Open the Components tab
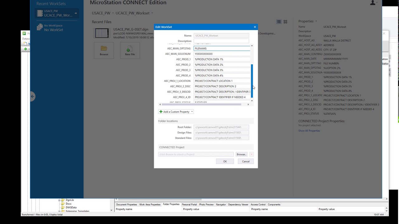Screen dimensions: 399x224 [274, 204]
